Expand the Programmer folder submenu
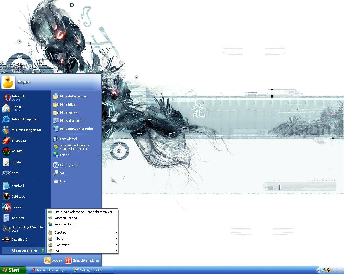 click(x=83, y=245)
